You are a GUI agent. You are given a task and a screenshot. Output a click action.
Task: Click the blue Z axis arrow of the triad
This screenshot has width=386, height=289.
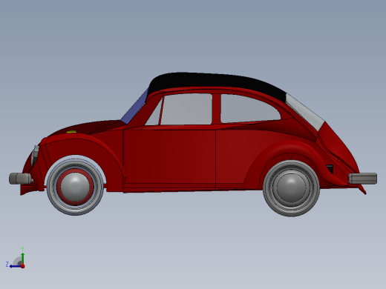coord(15,266)
